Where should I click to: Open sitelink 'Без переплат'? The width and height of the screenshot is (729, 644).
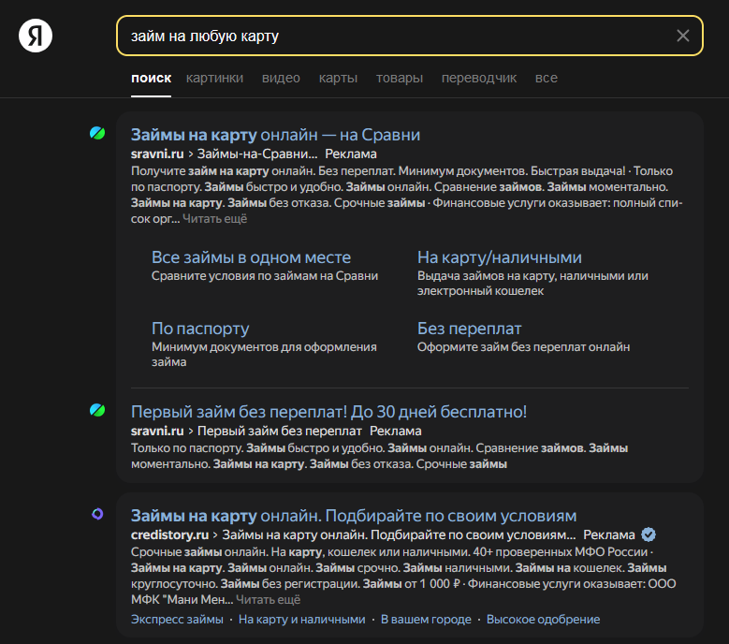click(x=469, y=329)
